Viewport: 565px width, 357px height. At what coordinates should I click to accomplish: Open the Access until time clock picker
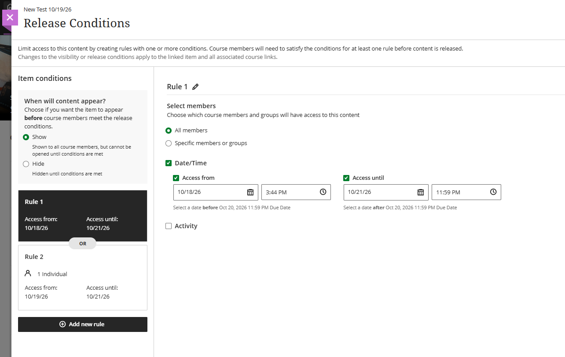493,192
